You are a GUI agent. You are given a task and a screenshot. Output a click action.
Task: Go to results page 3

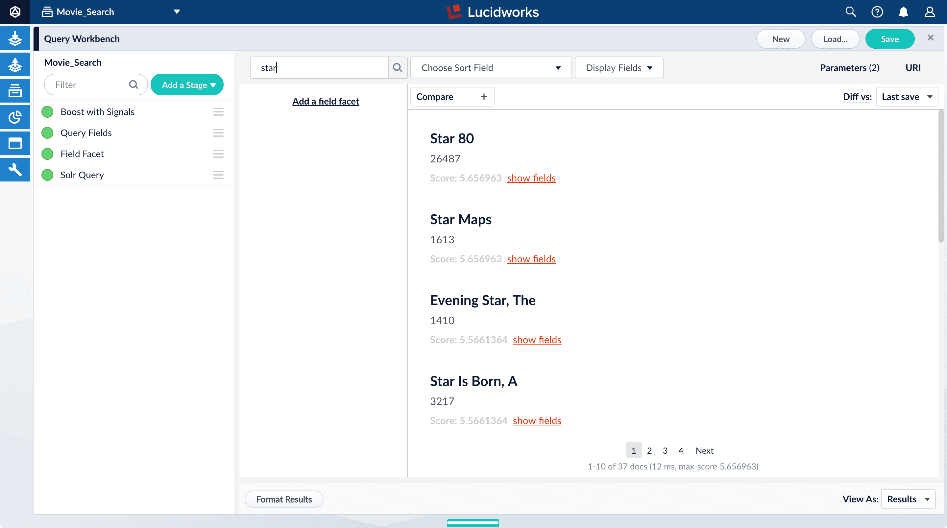[x=665, y=450]
